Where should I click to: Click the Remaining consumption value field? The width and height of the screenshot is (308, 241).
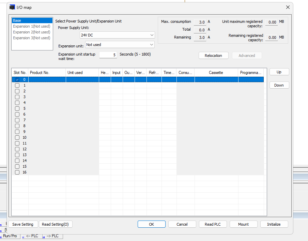[200, 37]
